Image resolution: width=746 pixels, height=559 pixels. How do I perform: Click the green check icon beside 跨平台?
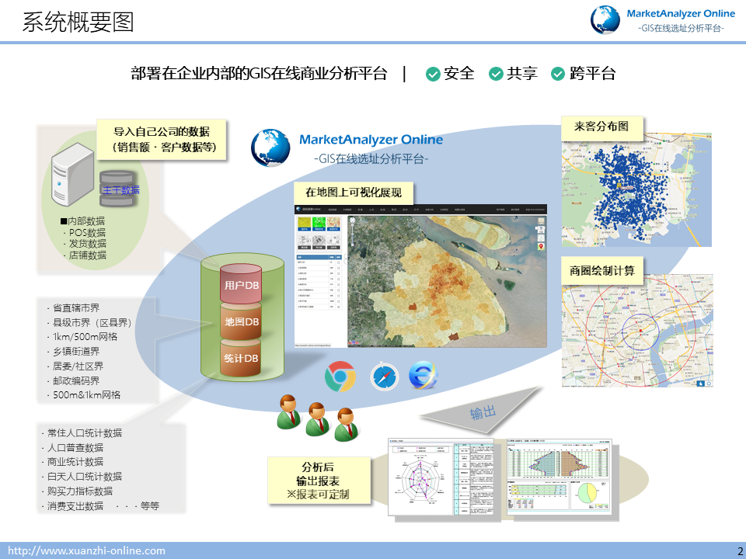coord(558,75)
